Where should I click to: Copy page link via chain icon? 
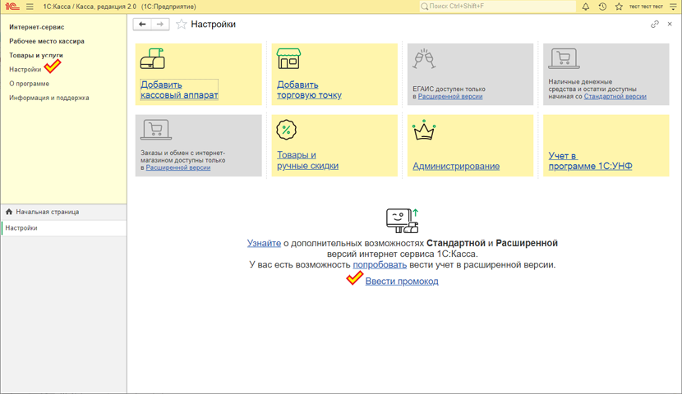(x=655, y=25)
